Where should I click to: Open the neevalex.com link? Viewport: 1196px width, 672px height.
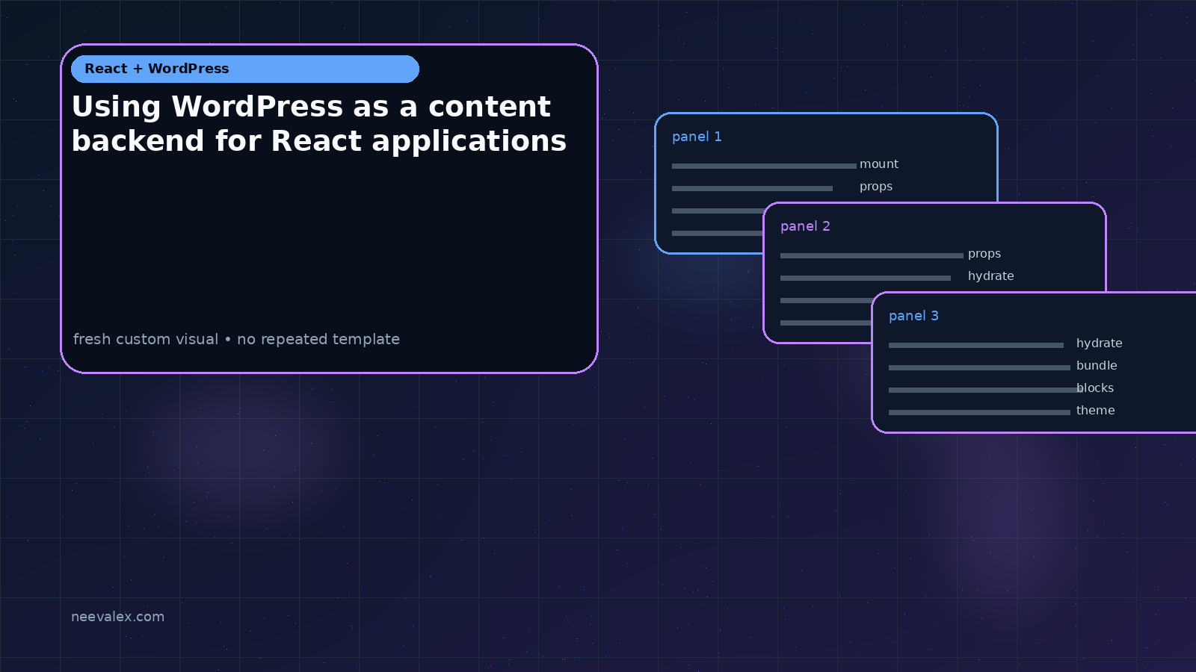pyautogui.click(x=117, y=617)
